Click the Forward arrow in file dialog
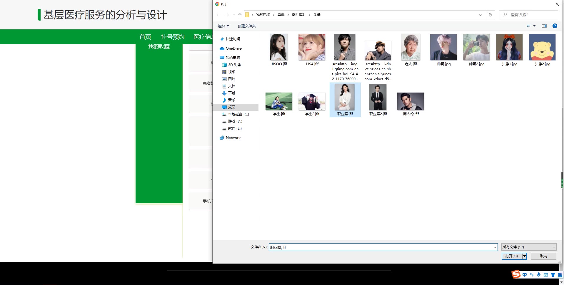 [227, 15]
